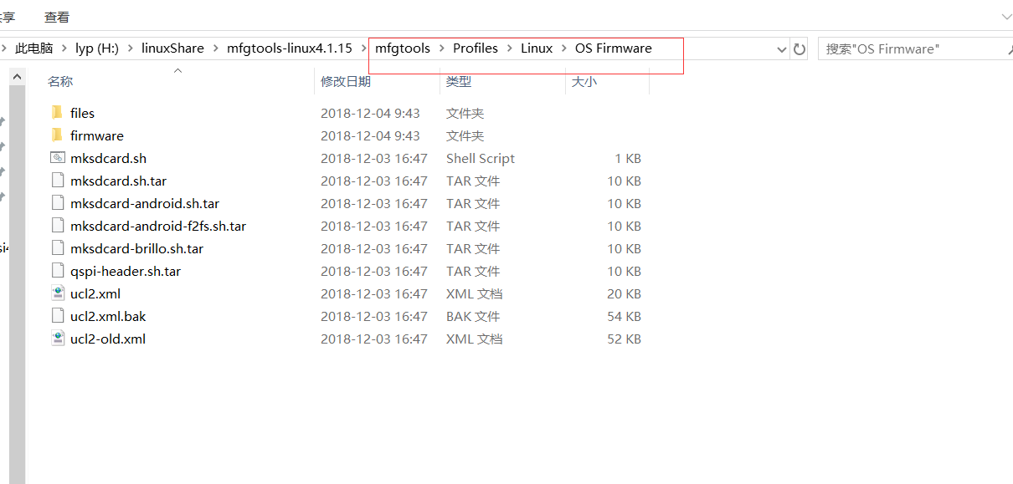Click the mksdcard-brillo.sh.tar file icon
The width and height of the screenshot is (1013, 484).
click(x=57, y=248)
